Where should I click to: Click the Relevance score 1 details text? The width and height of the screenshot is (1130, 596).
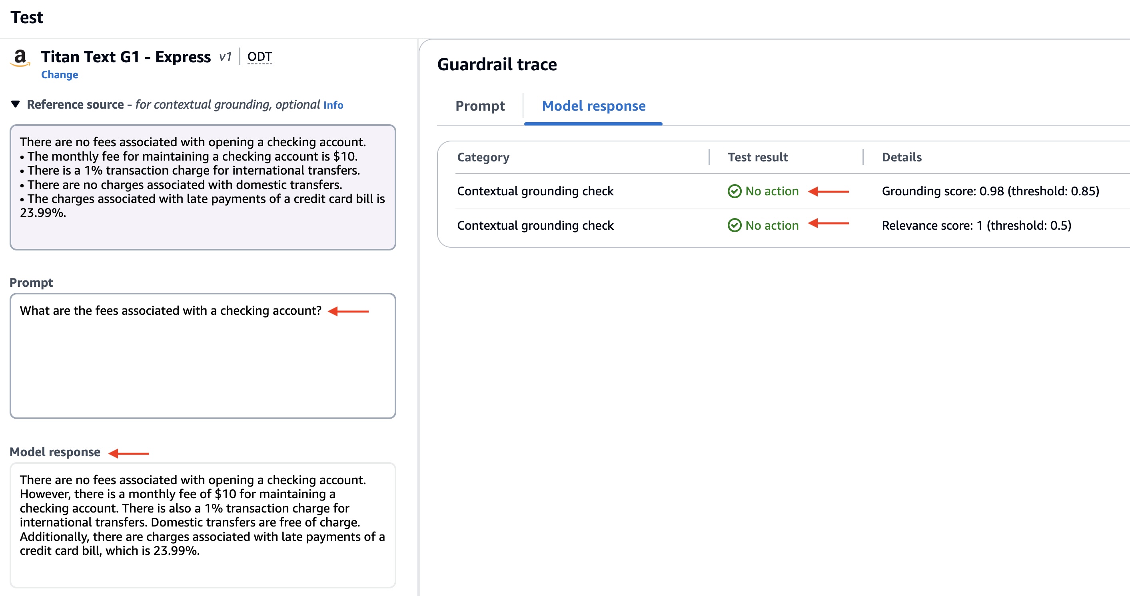point(976,226)
